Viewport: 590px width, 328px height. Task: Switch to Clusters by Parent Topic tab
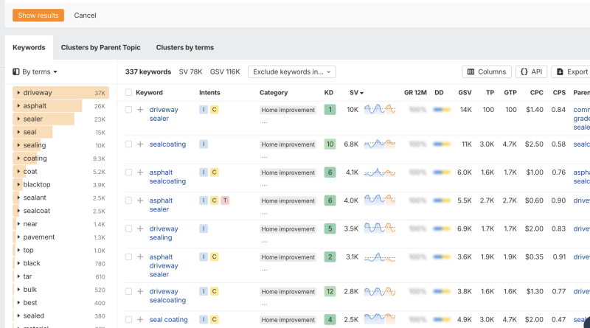click(x=100, y=47)
